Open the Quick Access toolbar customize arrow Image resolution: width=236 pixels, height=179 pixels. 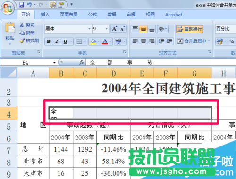click(x=71, y=5)
